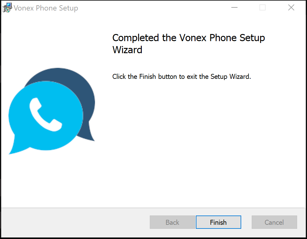
Task: Click the title bar of the setup window
Action: (139, 7)
